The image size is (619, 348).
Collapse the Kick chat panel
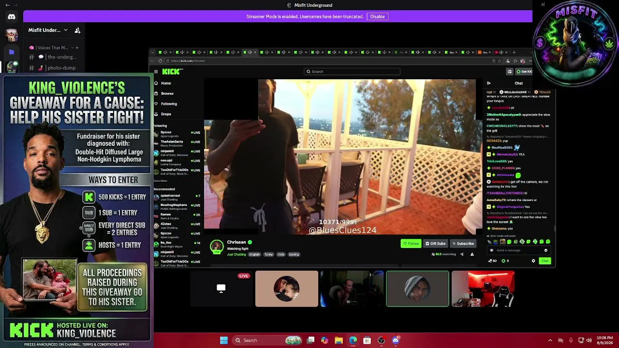(x=488, y=83)
